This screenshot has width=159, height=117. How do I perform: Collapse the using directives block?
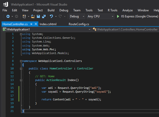(21, 34)
